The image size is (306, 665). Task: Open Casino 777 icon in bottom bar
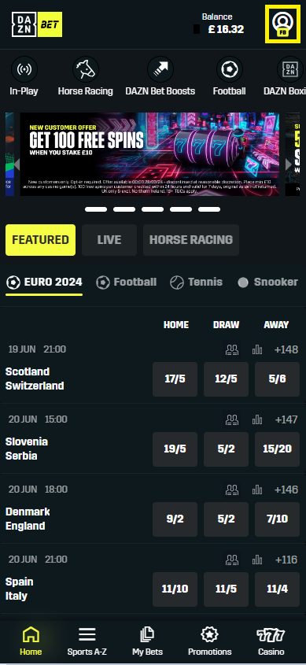tap(271, 635)
